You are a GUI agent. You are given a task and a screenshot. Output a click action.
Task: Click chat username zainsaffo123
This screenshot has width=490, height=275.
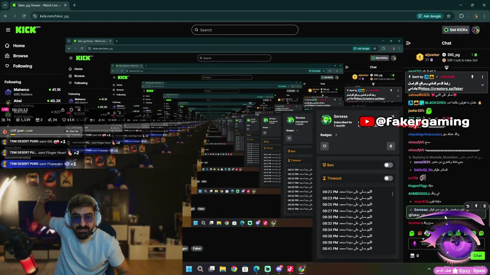point(419,95)
